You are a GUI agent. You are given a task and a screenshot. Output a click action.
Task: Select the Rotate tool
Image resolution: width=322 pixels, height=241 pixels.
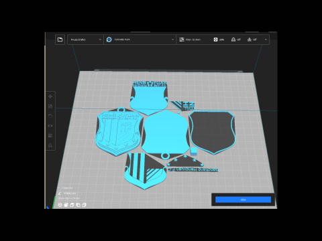click(50, 116)
